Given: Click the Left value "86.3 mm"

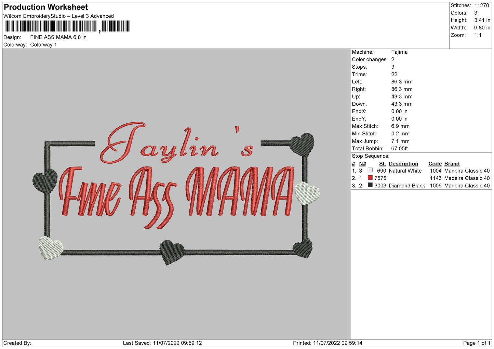Looking at the screenshot, I should [x=402, y=82].
